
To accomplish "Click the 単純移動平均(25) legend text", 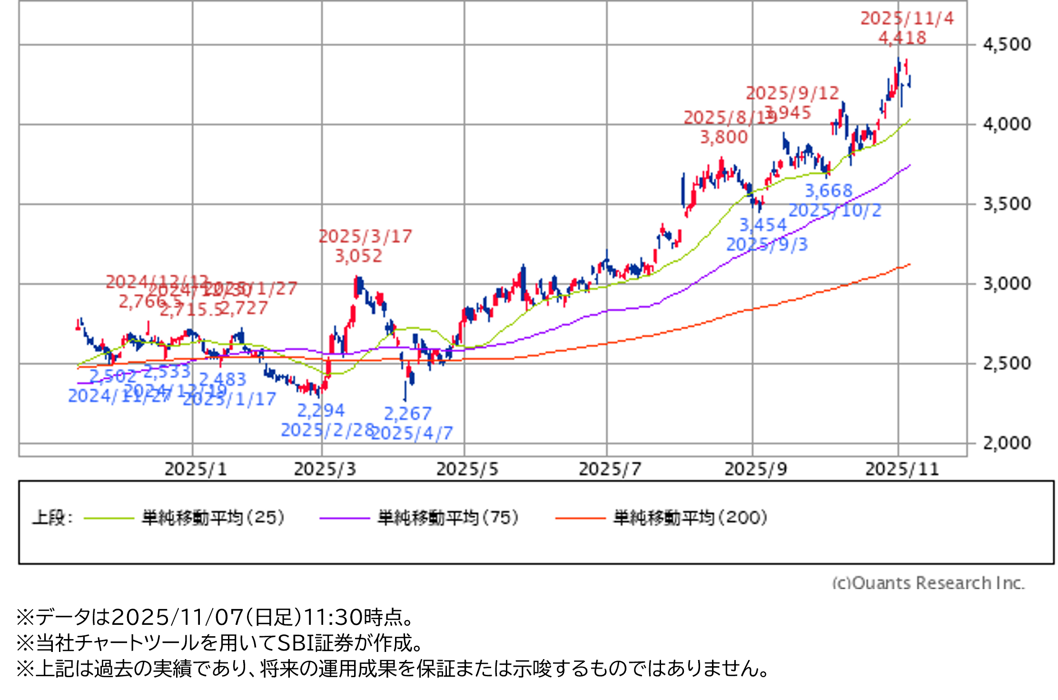I will click(213, 518).
